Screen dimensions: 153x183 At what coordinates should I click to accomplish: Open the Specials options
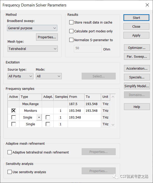coord(137,77)
